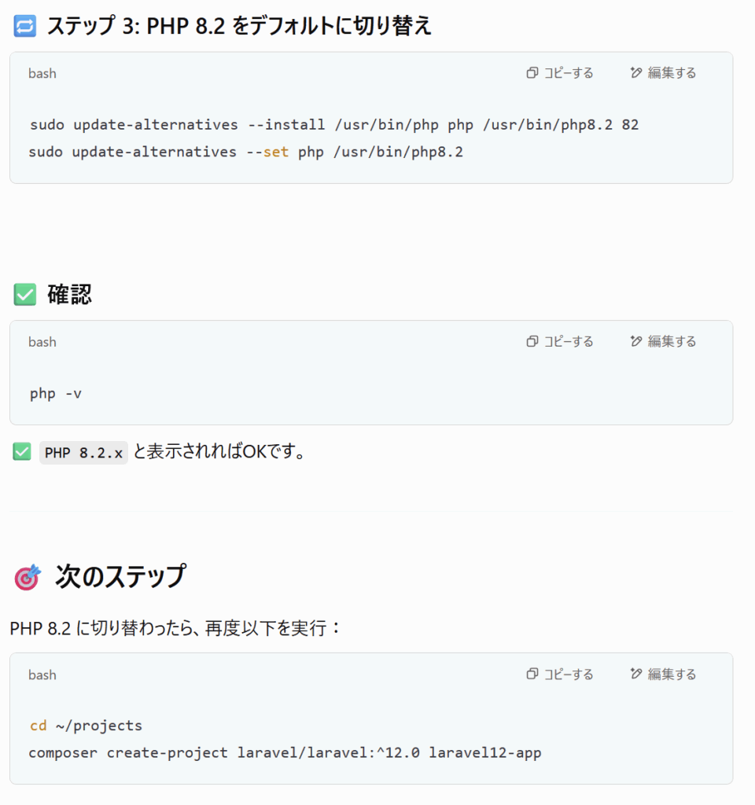Click the edit pencil icon in the update-alternatives block
The height and width of the screenshot is (805, 755).
point(635,73)
